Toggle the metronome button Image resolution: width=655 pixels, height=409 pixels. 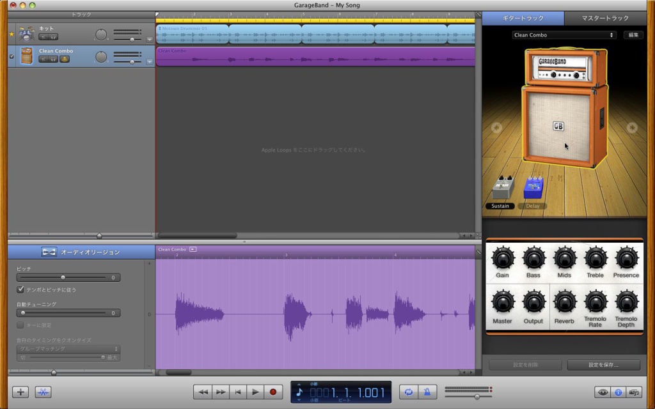(x=427, y=392)
